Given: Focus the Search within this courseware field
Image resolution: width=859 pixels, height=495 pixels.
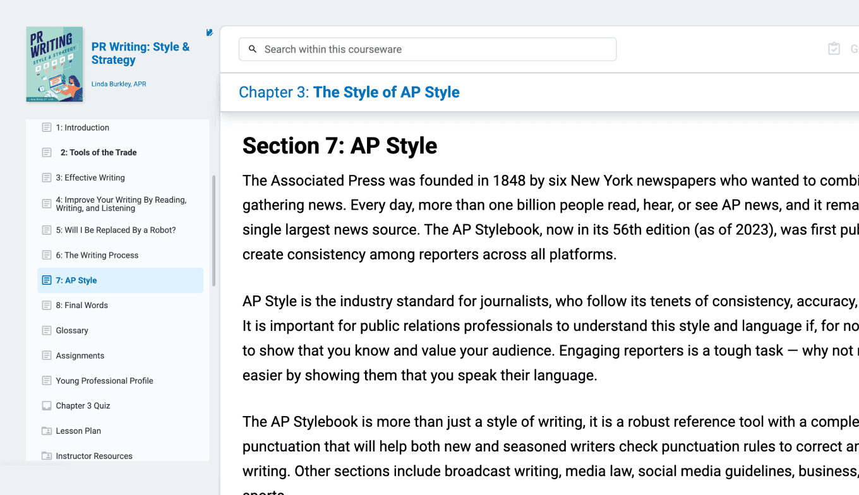Looking at the screenshot, I should click(428, 49).
